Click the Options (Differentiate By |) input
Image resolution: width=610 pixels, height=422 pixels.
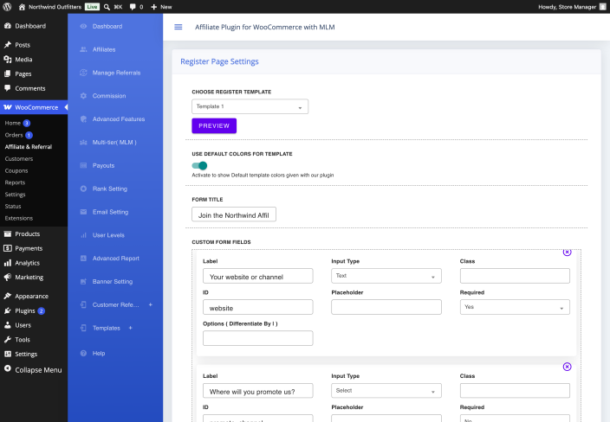[257, 338]
